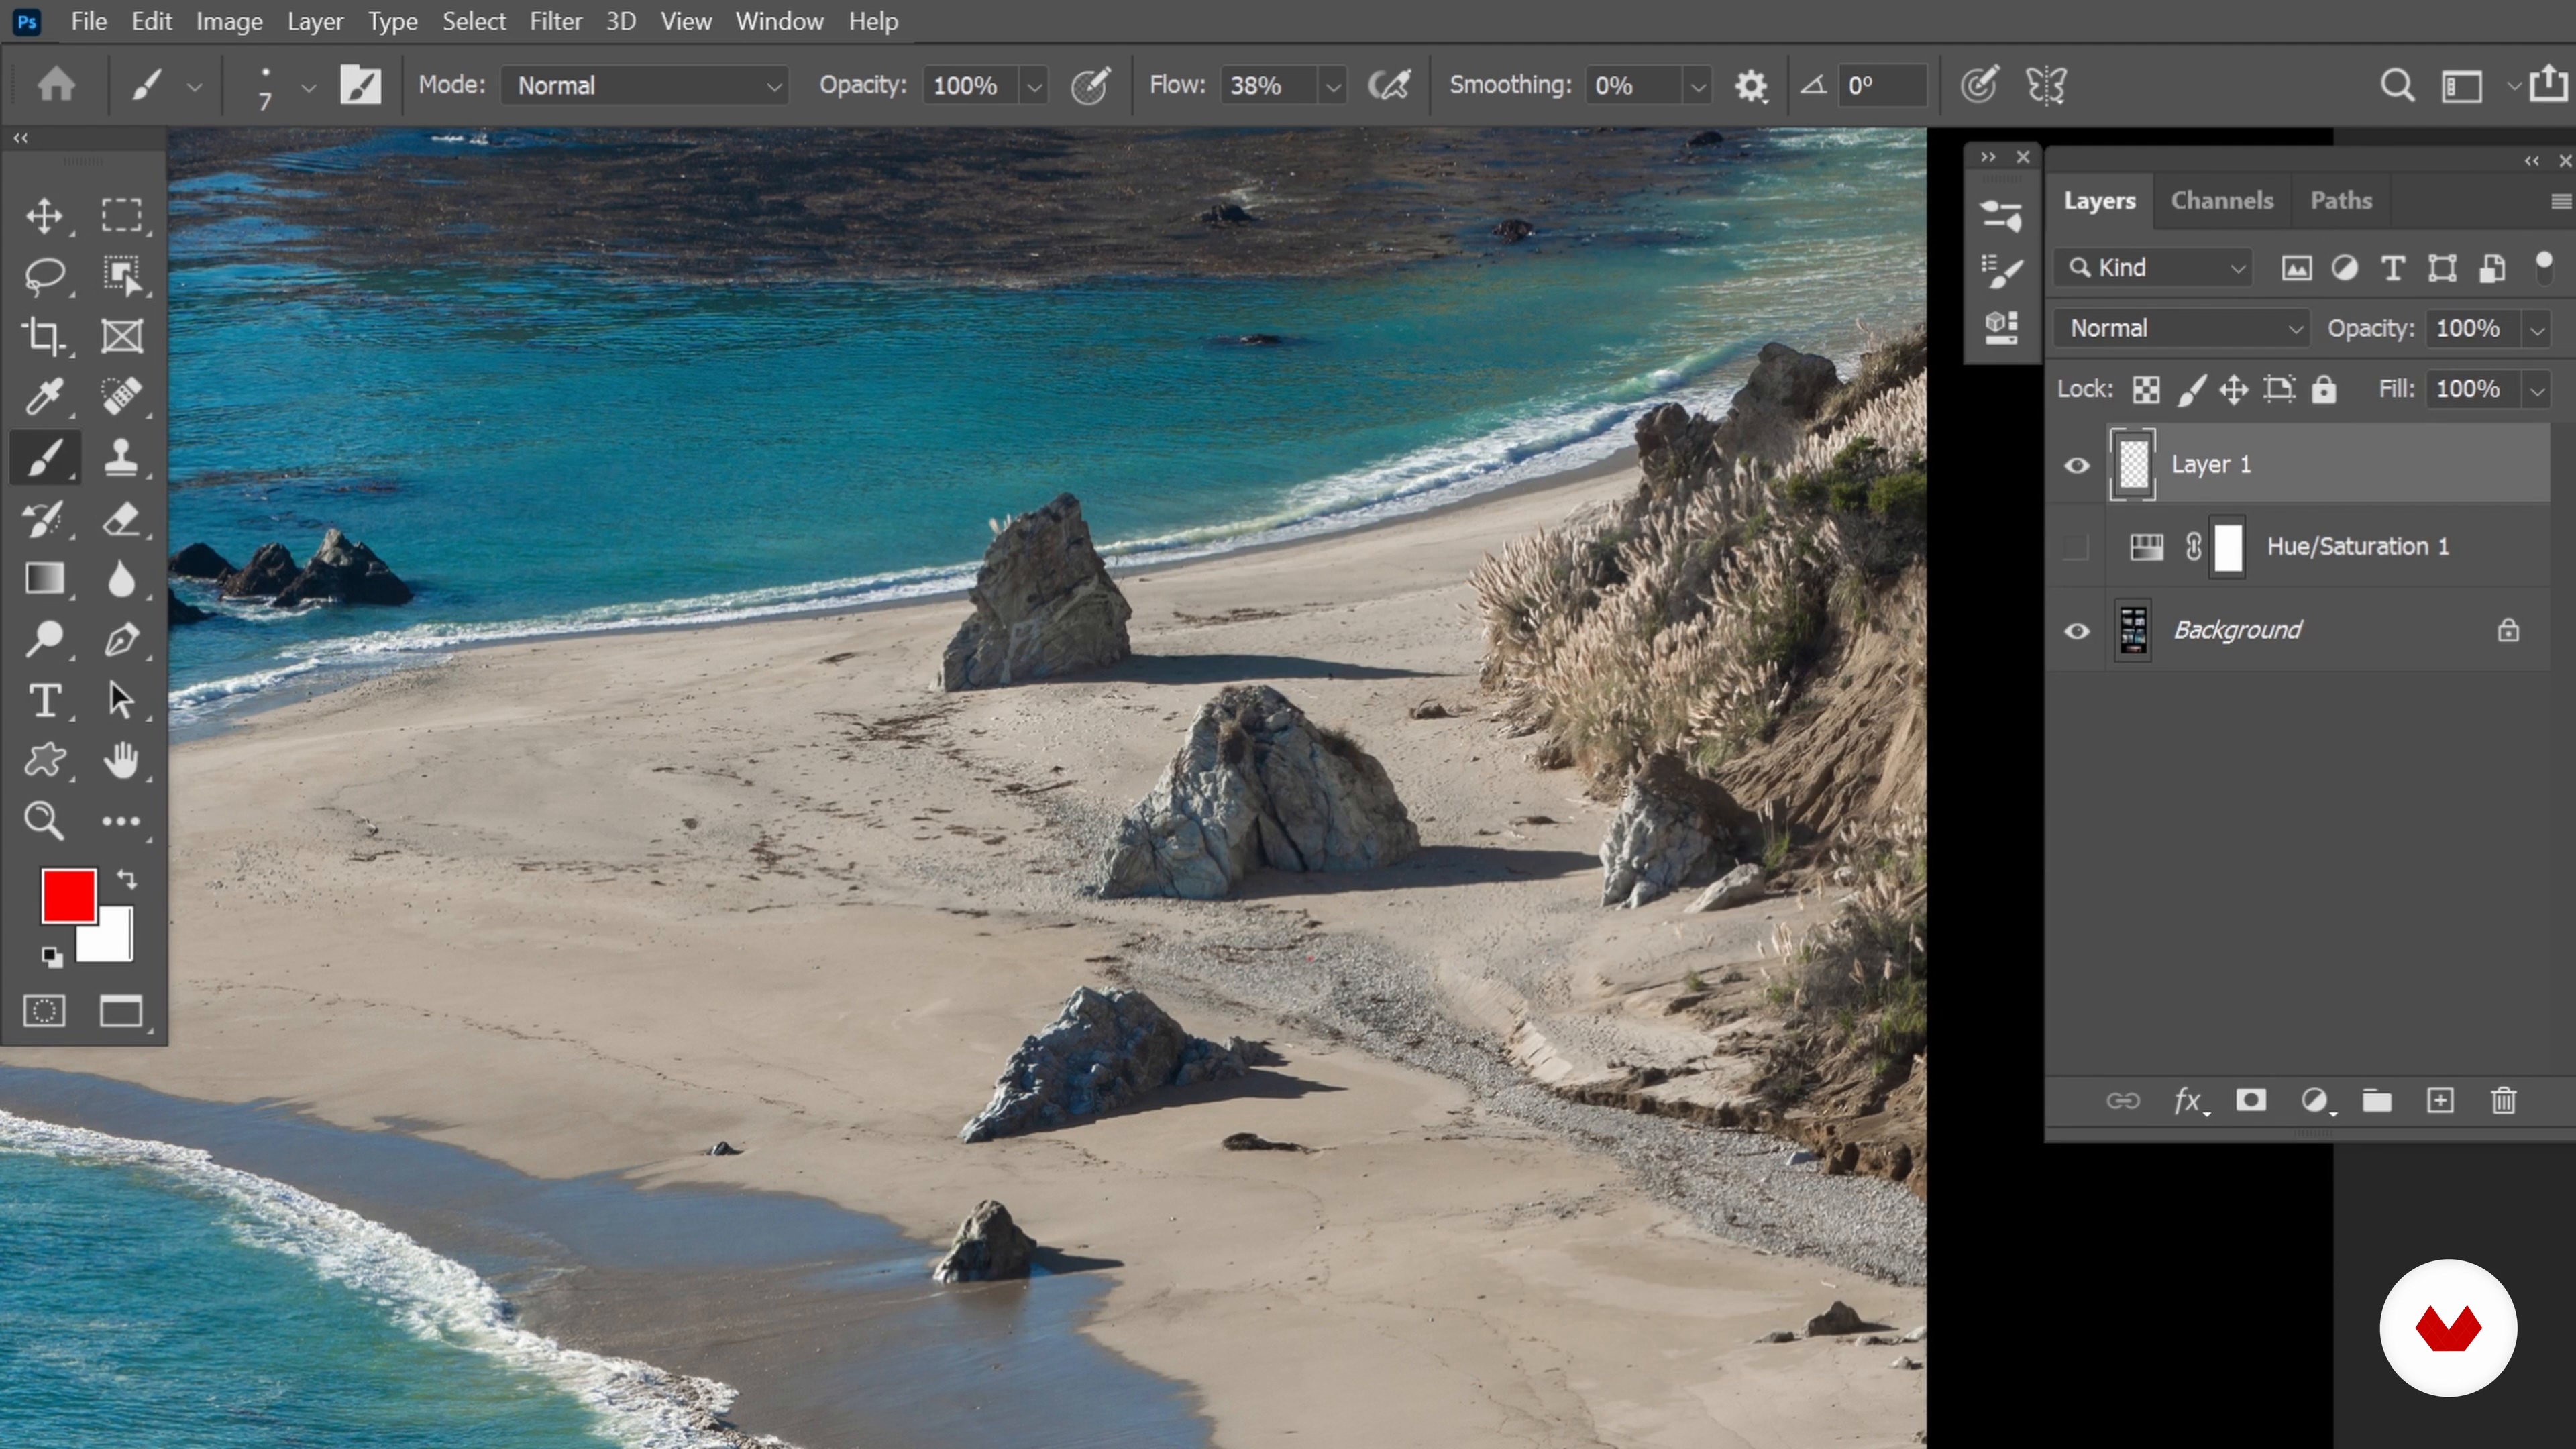Open the layer blend mode Normal dropdown

pos(2181,329)
